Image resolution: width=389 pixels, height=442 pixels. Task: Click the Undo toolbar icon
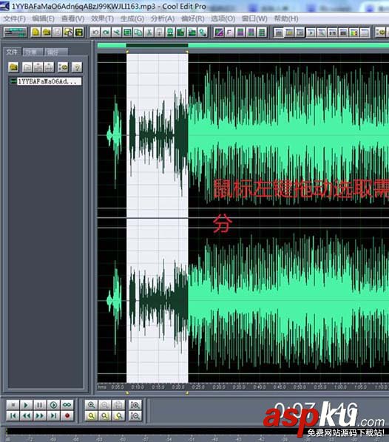coord(95,33)
